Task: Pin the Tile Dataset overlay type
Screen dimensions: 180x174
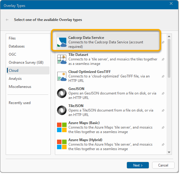Action: tap(163, 59)
